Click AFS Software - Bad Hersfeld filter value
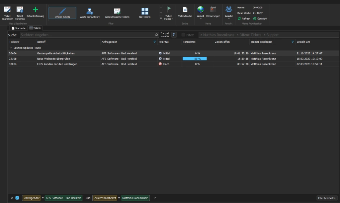The width and height of the screenshot is (340, 203). pyautogui.click(x=63, y=198)
